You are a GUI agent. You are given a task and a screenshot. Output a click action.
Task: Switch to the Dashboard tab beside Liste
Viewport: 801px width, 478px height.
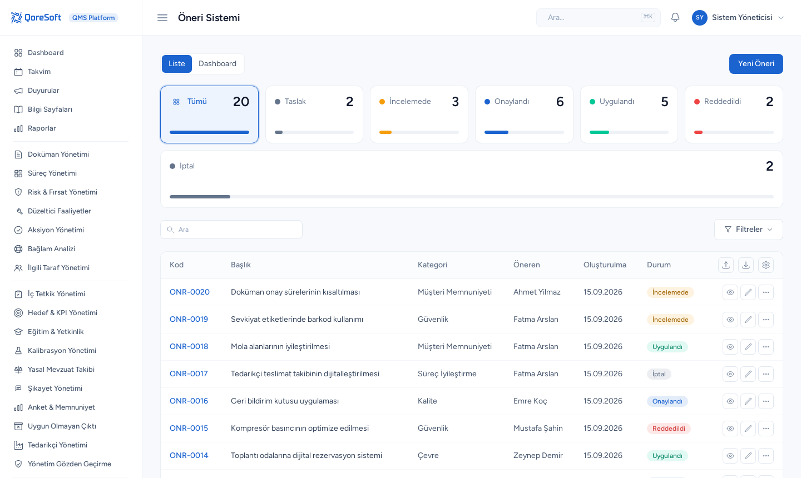[217, 64]
